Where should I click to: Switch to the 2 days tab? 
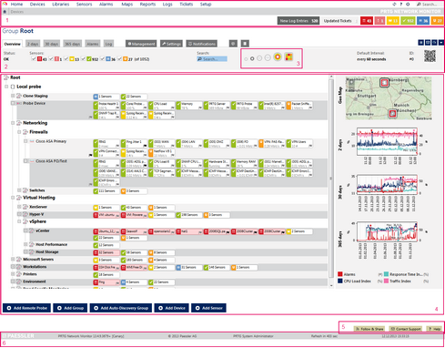click(x=33, y=44)
